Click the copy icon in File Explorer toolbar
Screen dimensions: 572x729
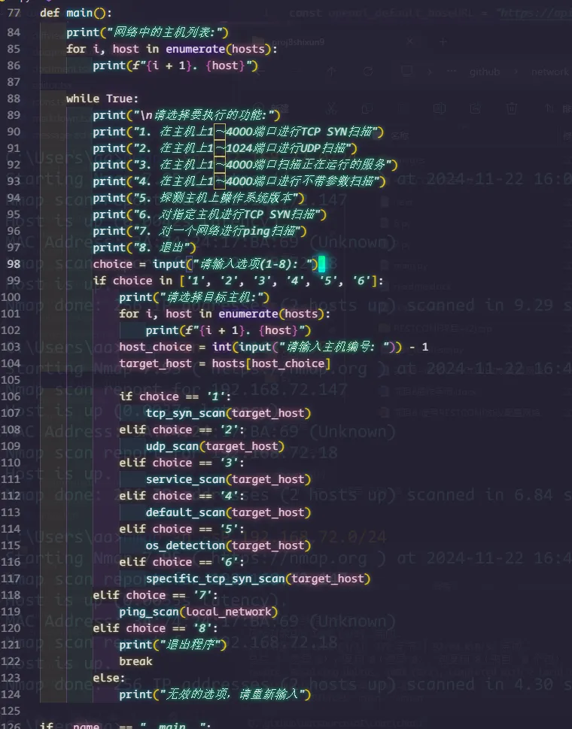tap(367, 109)
